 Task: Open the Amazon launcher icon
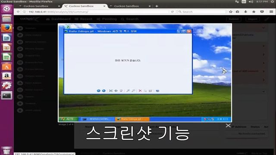(x=6, y=76)
